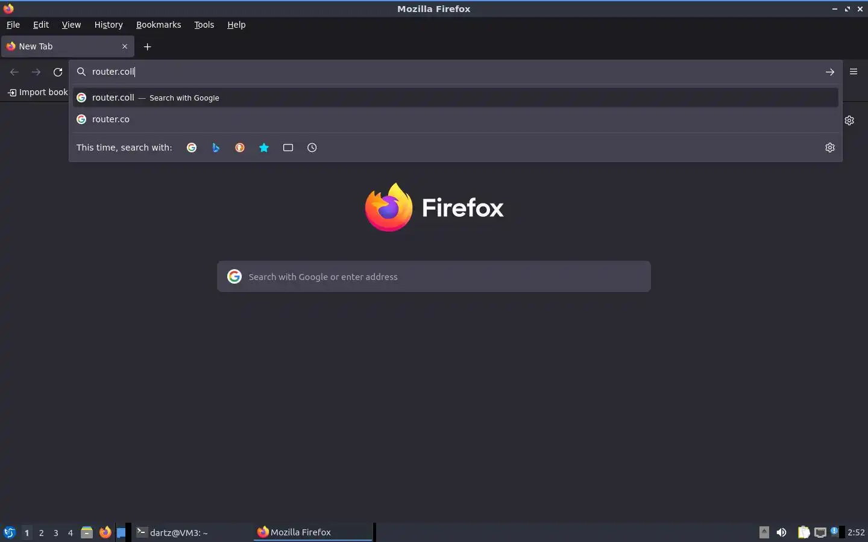
Task: Launch Firefox from taskbar launcher icon
Action: 105,532
